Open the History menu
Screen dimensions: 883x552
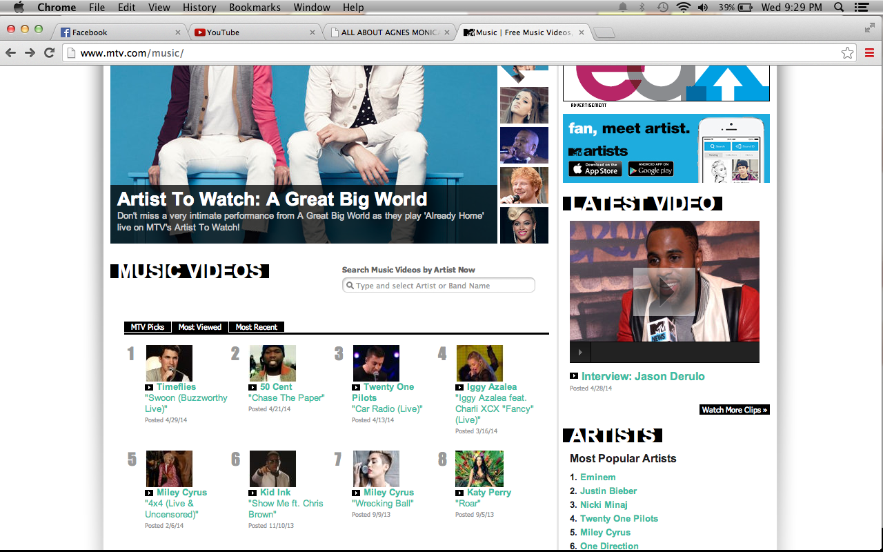[199, 8]
